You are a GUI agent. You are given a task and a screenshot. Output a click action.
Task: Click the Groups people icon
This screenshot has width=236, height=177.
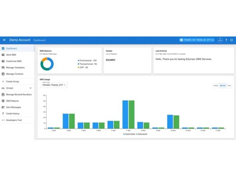(3, 88)
